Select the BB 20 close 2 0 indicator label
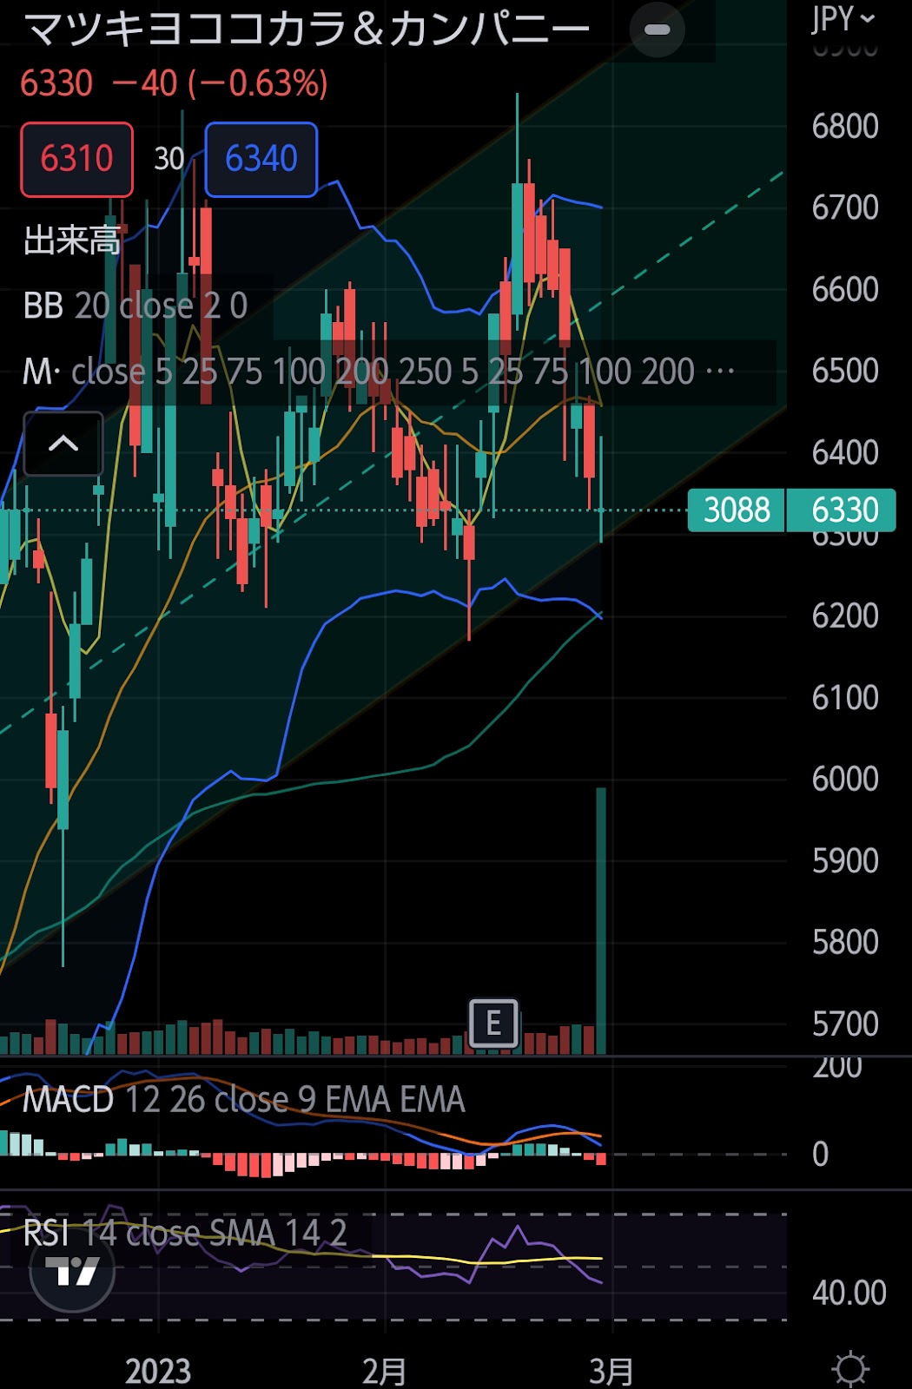Screen dimensions: 912x1389 (135, 306)
